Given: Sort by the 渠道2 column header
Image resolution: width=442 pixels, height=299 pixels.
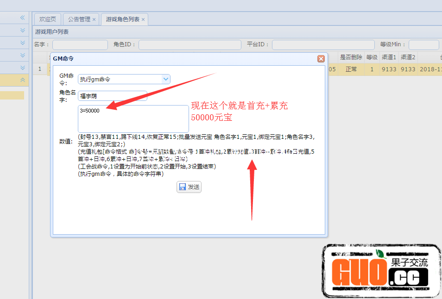Looking at the screenshot, I should point(408,57).
